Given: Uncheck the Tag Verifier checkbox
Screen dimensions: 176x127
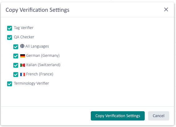Looking at the screenshot, I should (10, 28).
